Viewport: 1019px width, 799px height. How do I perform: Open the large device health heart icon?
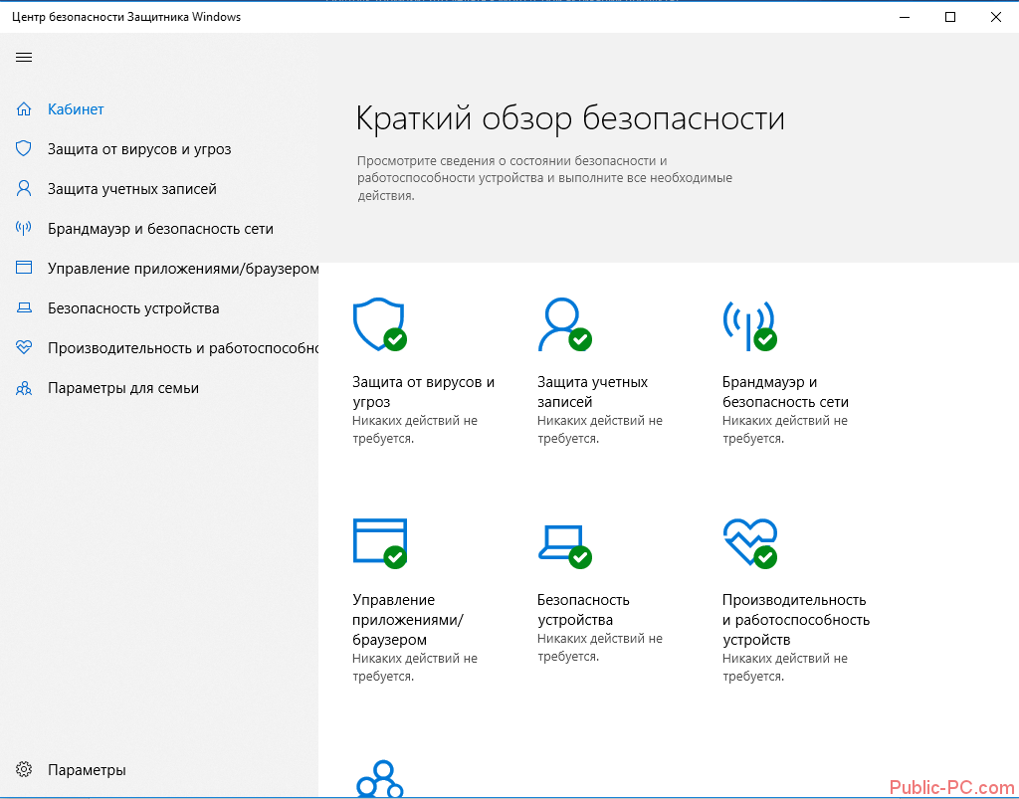(749, 543)
